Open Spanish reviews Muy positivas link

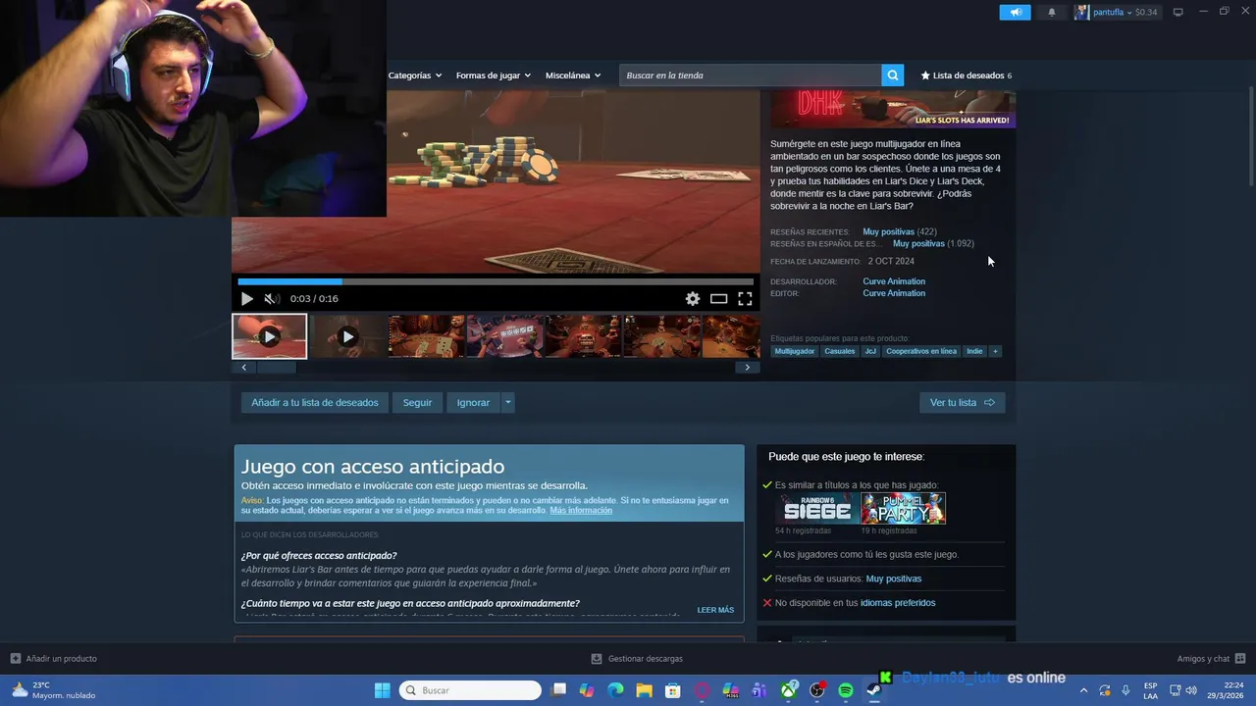(918, 244)
